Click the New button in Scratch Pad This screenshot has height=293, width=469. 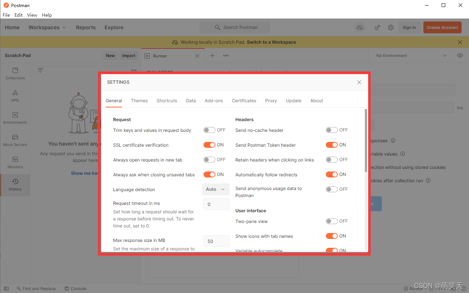point(110,56)
